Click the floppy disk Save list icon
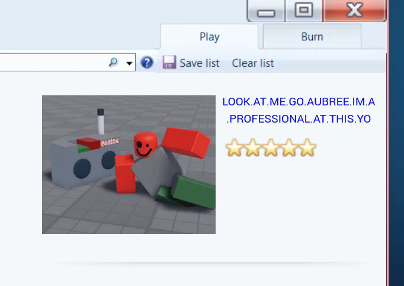404x286 pixels. pos(169,62)
